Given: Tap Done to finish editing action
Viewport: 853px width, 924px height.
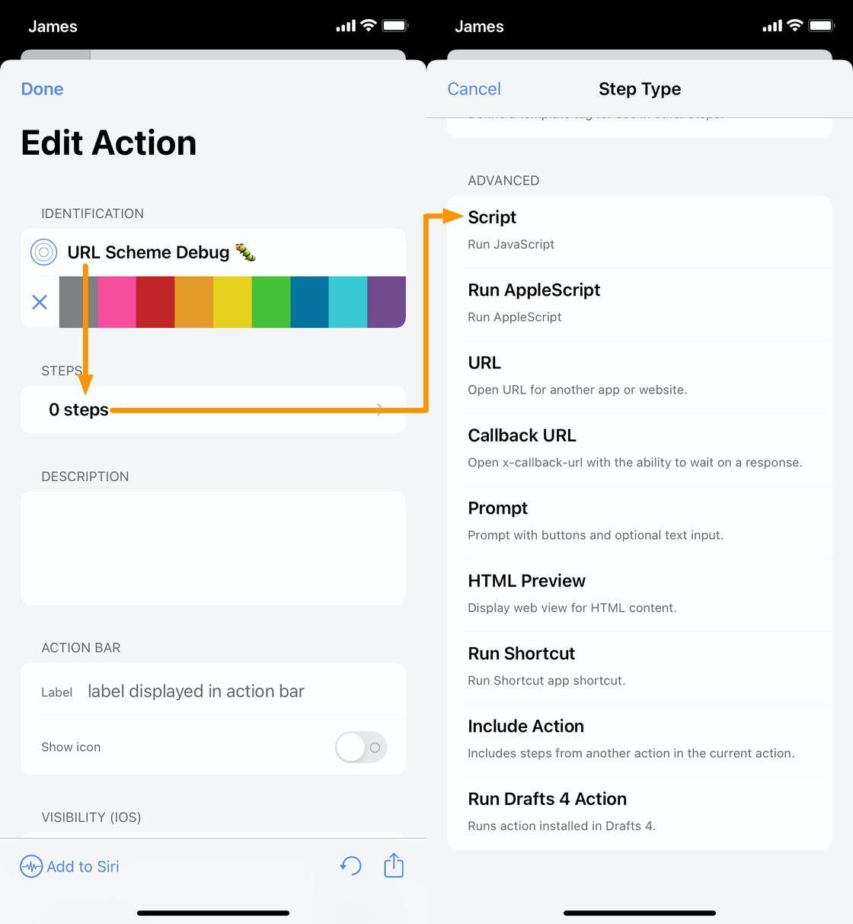Looking at the screenshot, I should (x=43, y=89).
